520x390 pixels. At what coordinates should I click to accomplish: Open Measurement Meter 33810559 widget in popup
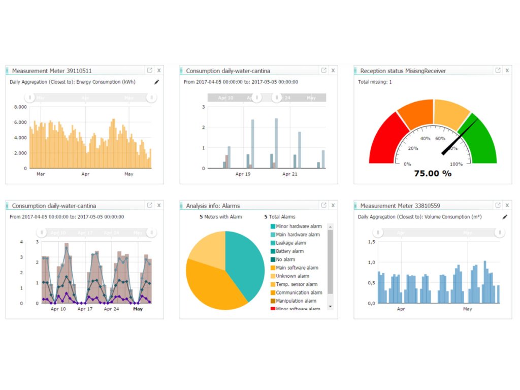point(498,205)
